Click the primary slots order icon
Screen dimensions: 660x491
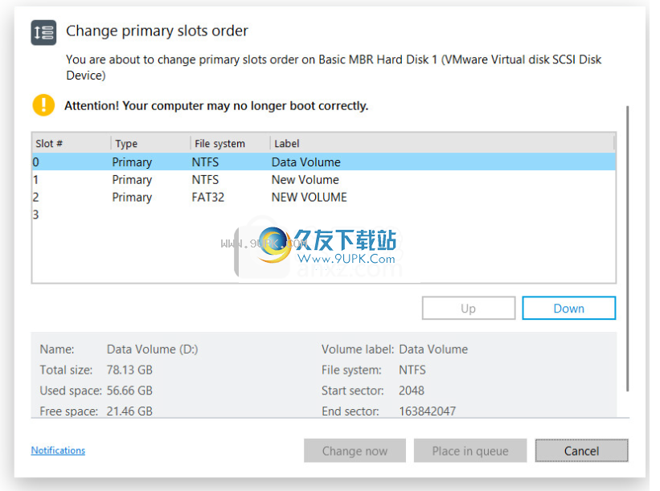[43, 32]
